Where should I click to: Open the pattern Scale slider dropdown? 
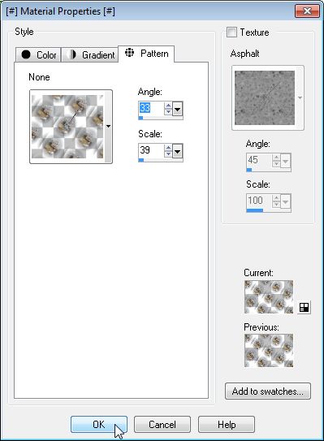(178, 151)
